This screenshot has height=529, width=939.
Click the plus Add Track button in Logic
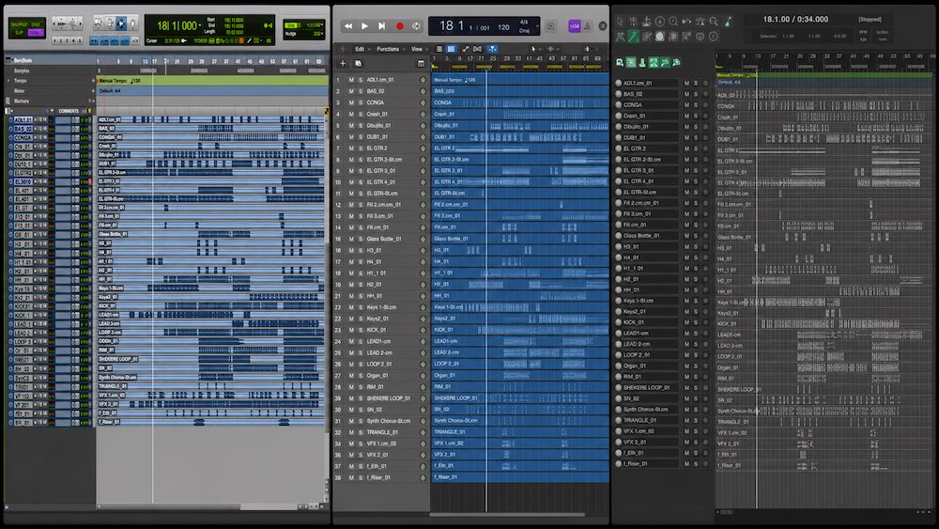point(343,64)
